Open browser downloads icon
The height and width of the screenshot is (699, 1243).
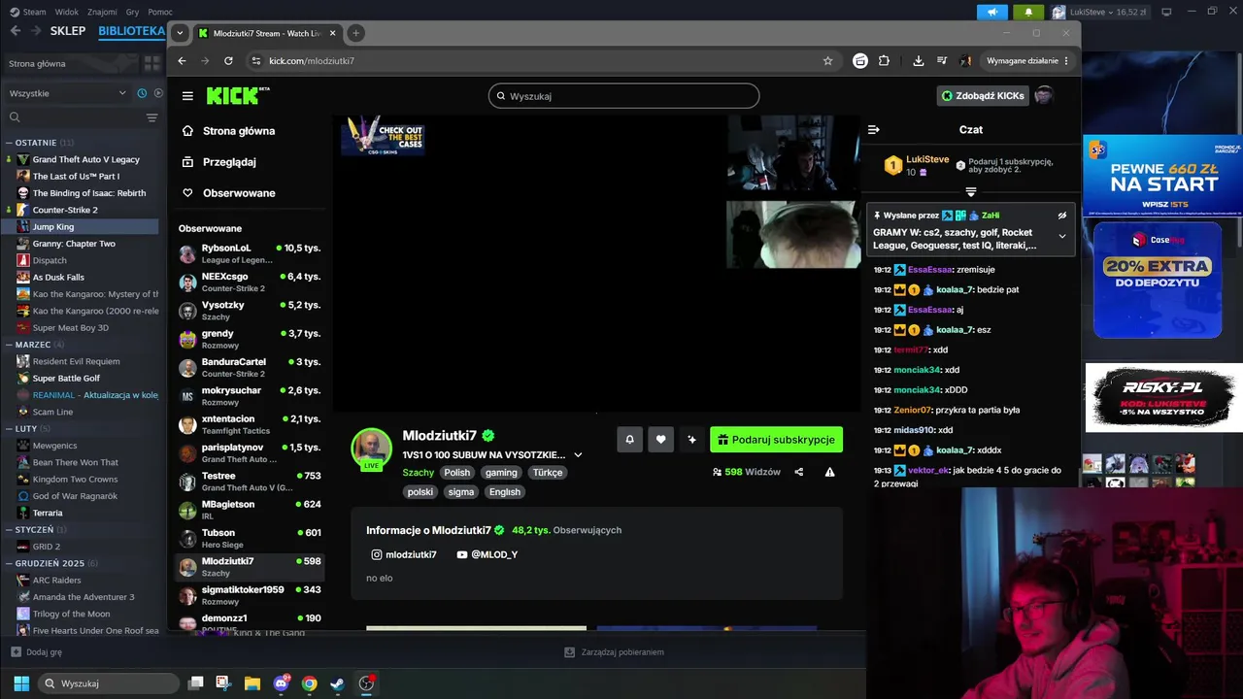tap(919, 60)
